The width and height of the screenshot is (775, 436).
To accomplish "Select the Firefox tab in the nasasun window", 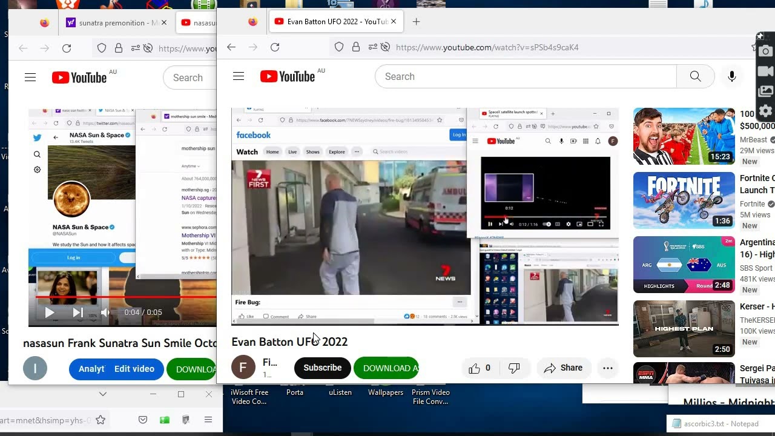I will point(45,23).
